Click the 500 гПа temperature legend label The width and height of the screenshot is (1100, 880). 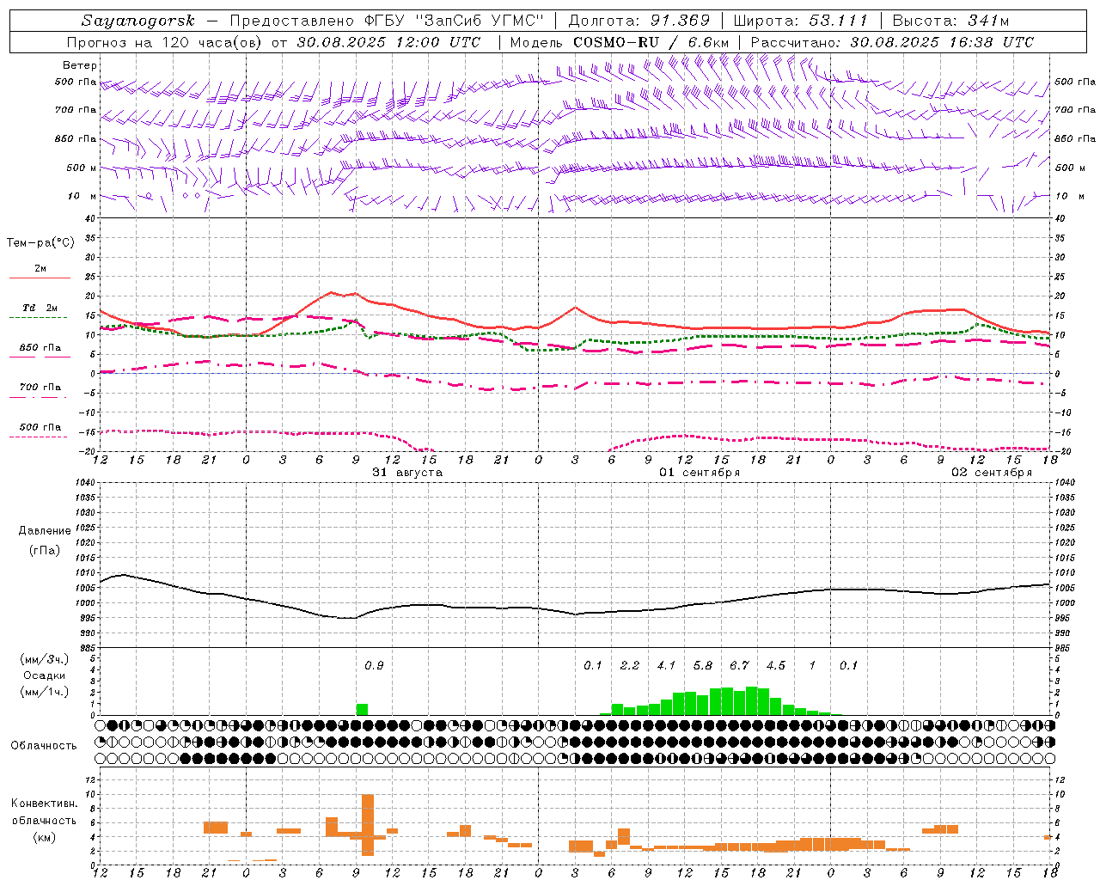click(x=40, y=427)
